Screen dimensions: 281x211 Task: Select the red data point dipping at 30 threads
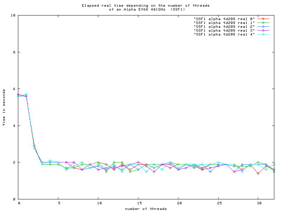pyautogui.click(x=258, y=173)
